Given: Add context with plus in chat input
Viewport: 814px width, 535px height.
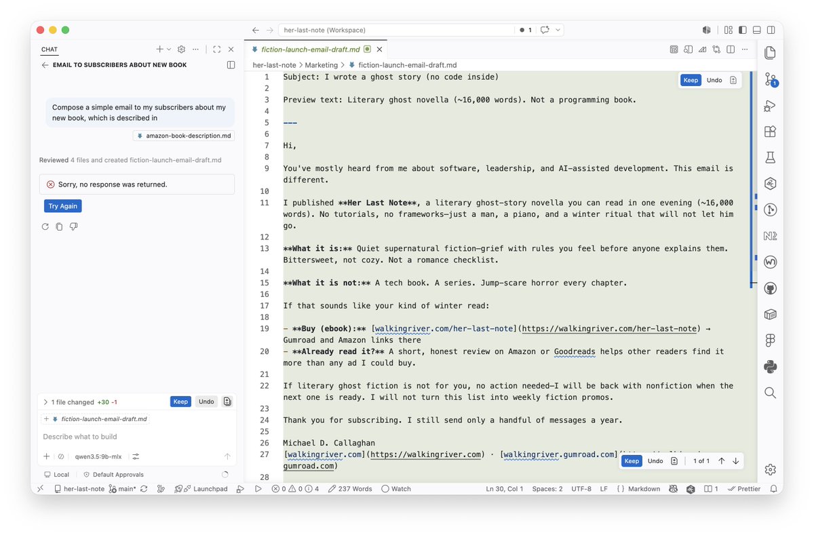Looking at the screenshot, I should [x=47, y=456].
